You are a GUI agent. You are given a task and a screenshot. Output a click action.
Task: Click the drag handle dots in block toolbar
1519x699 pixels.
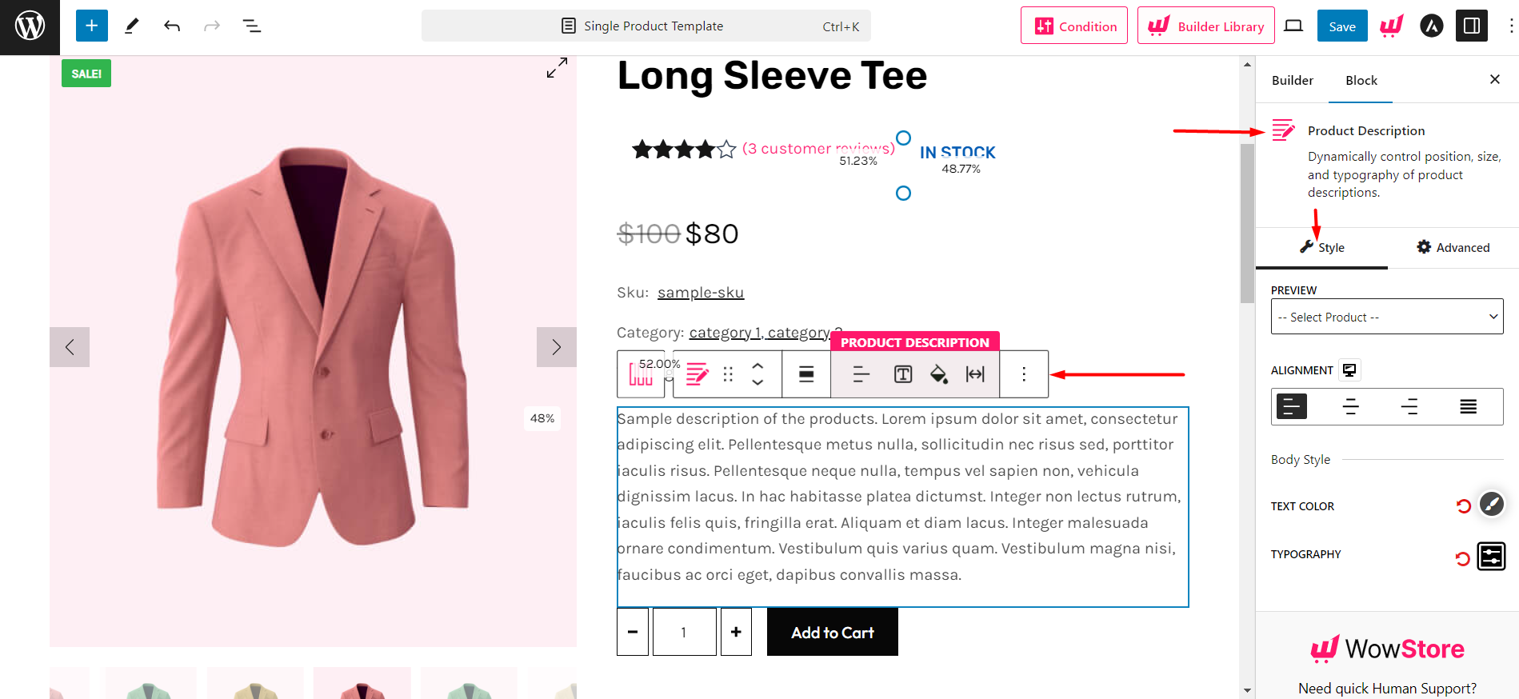(x=727, y=373)
